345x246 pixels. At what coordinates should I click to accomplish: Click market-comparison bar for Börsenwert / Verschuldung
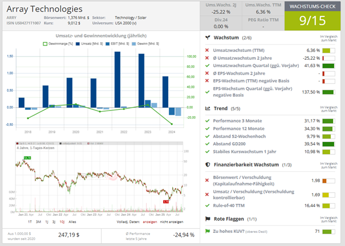(328, 181)
